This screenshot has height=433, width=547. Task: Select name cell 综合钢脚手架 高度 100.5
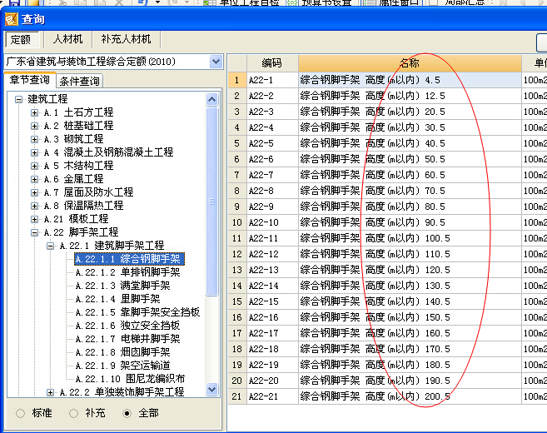point(410,239)
